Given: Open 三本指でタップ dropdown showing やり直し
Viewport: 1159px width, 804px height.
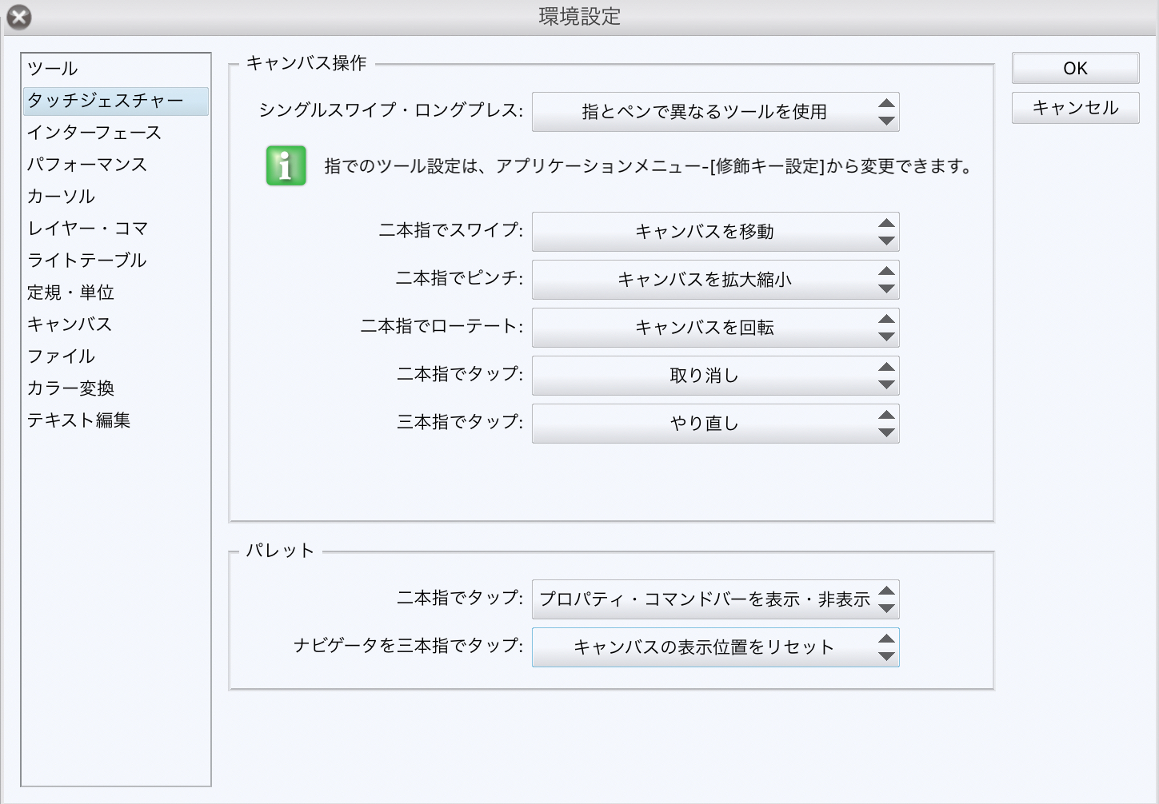Looking at the screenshot, I should pos(715,424).
